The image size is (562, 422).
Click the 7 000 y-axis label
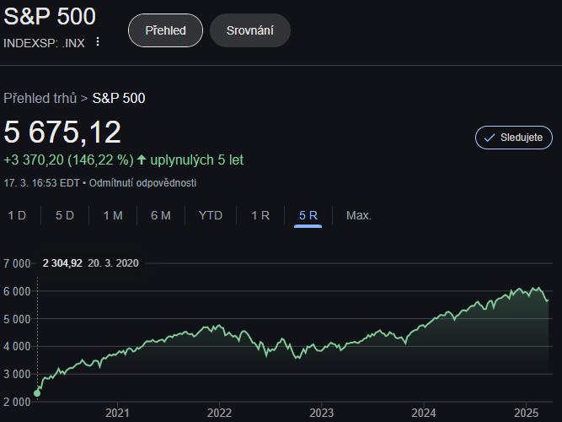click(x=17, y=263)
